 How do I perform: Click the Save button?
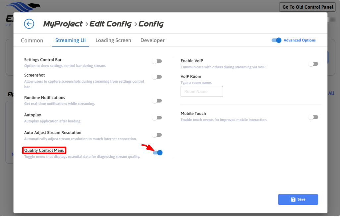click(x=298, y=199)
